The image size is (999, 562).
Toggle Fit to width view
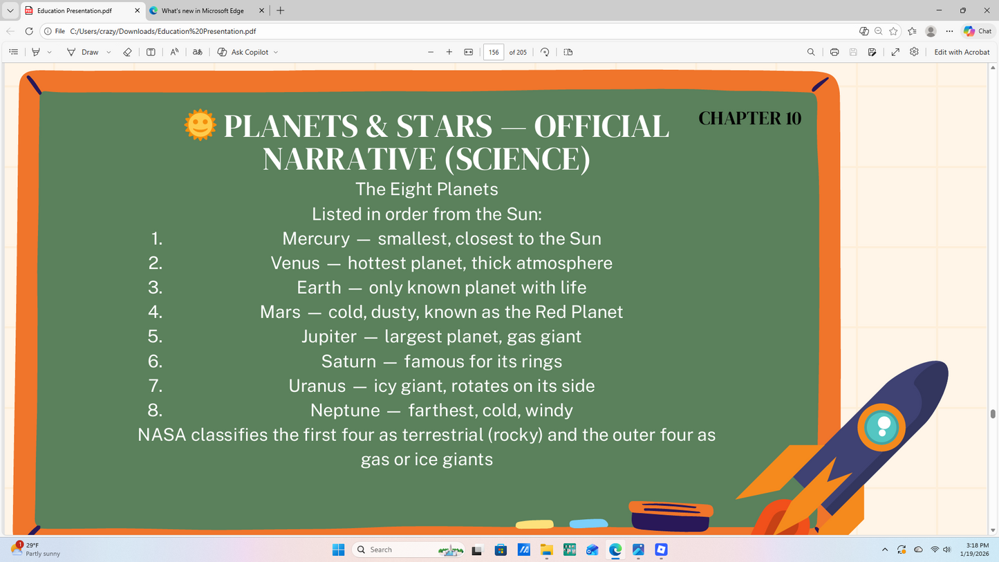tap(469, 52)
